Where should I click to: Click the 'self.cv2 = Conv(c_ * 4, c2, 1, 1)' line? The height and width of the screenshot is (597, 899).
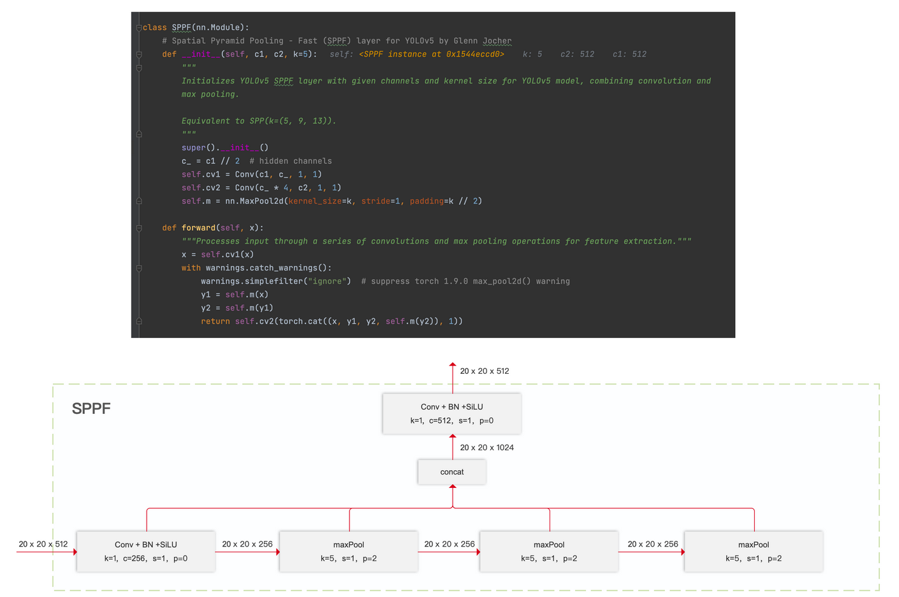point(261,188)
